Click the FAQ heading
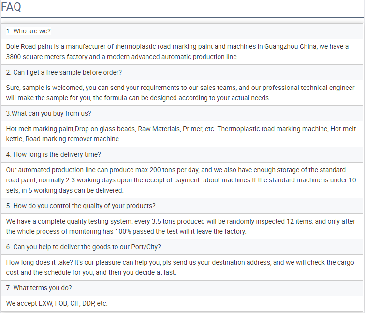365x313 pixels. (x=11, y=7)
